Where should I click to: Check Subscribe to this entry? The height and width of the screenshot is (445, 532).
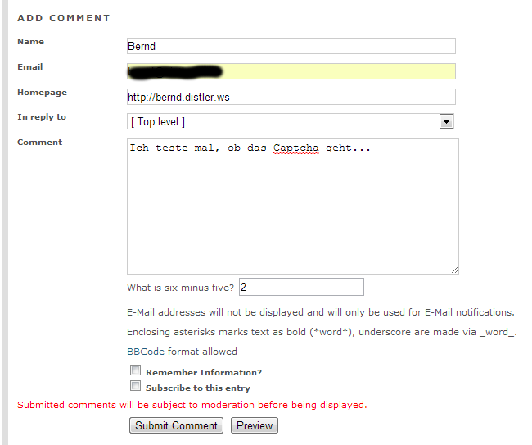pos(136,386)
